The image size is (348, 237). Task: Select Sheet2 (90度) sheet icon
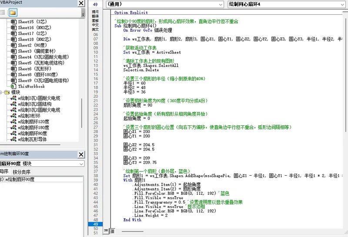click(13, 45)
